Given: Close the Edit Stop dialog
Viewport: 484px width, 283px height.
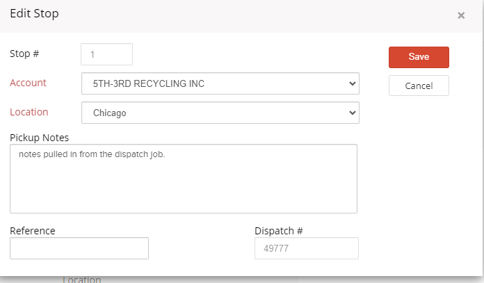Looking at the screenshot, I should pos(461,15).
